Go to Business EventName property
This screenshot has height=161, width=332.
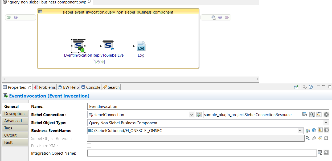click(320, 130)
